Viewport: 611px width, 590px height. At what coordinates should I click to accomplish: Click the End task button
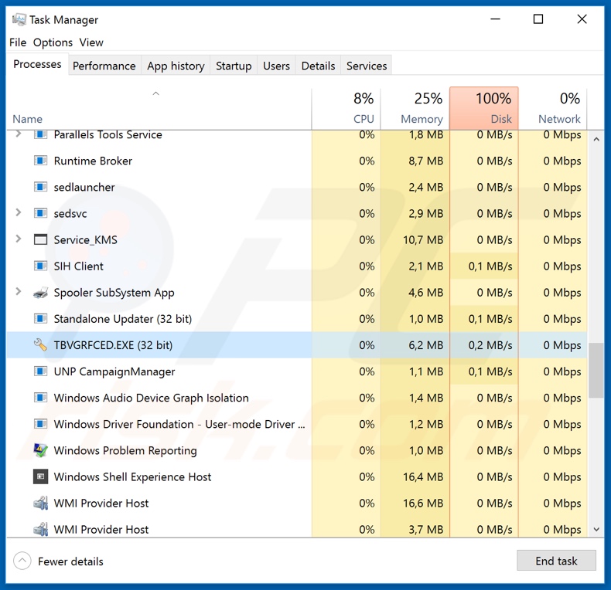(556, 561)
